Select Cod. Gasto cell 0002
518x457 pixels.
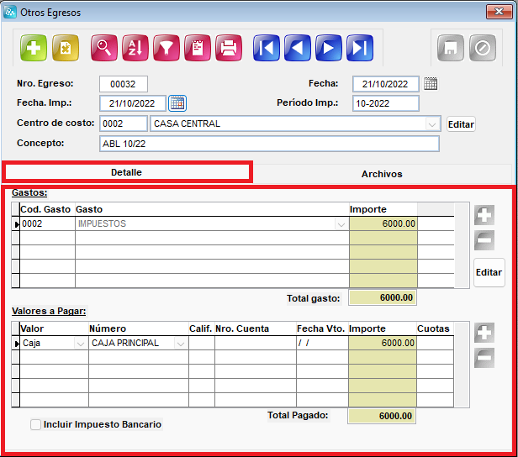pyautogui.click(x=48, y=223)
